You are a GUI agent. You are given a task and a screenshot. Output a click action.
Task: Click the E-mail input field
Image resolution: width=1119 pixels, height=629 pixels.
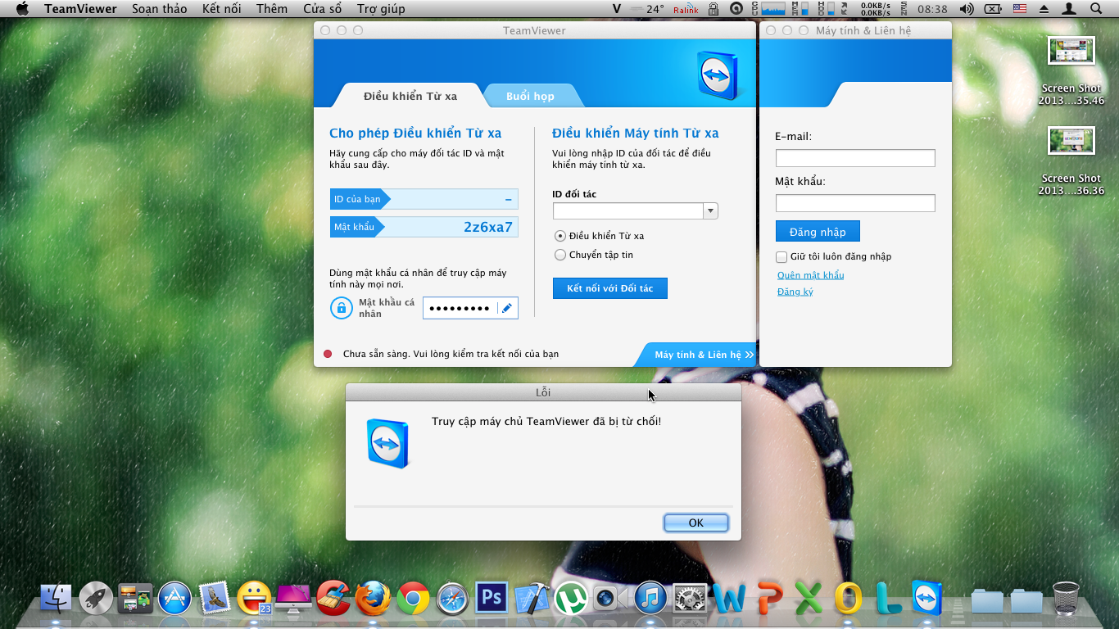point(855,158)
